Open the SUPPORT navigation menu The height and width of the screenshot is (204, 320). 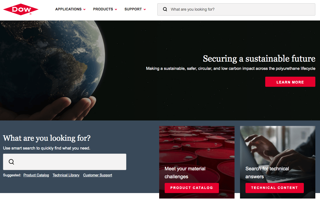pos(133,9)
